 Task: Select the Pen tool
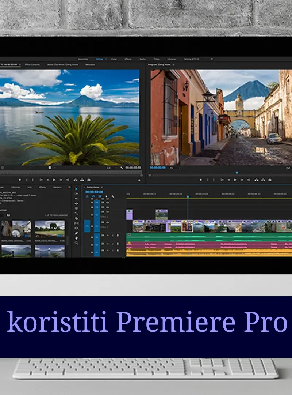[x=76, y=233]
